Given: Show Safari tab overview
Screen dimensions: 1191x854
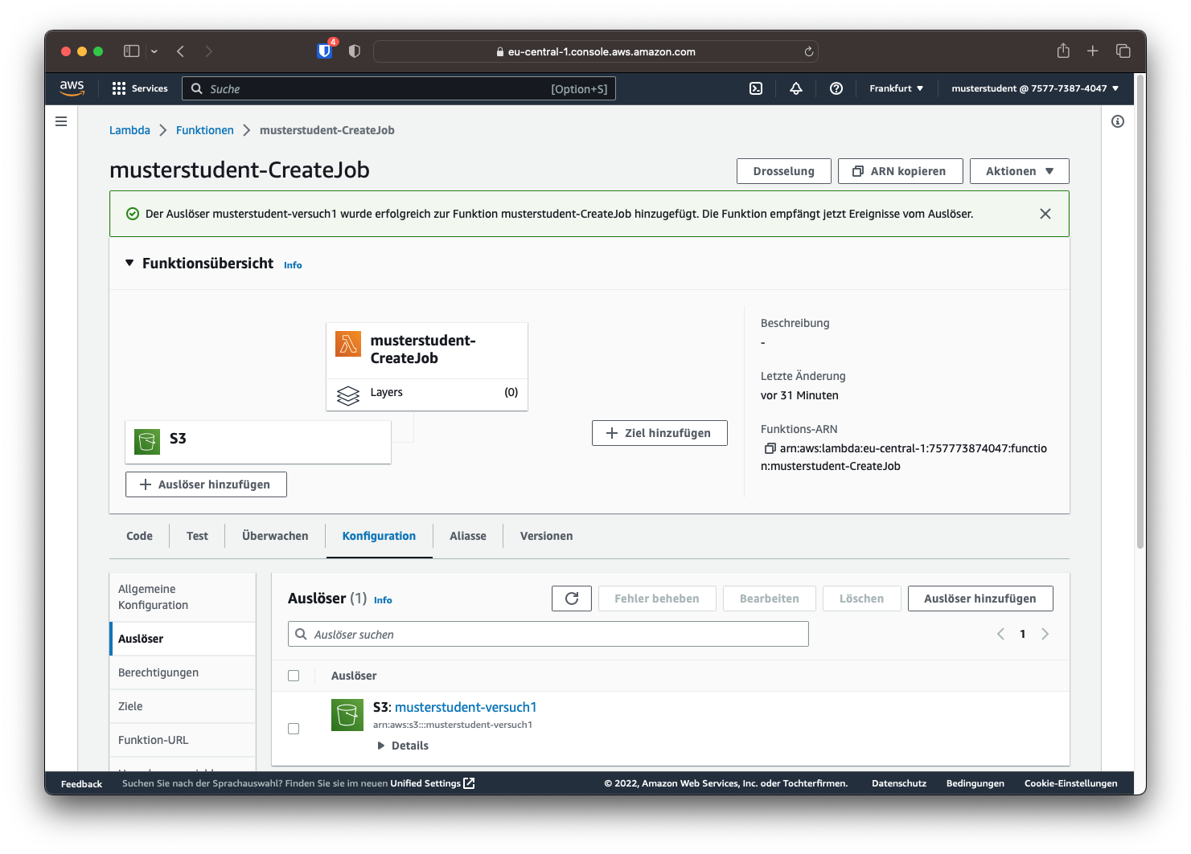Looking at the screenshot, I should tap(1123, 51).
